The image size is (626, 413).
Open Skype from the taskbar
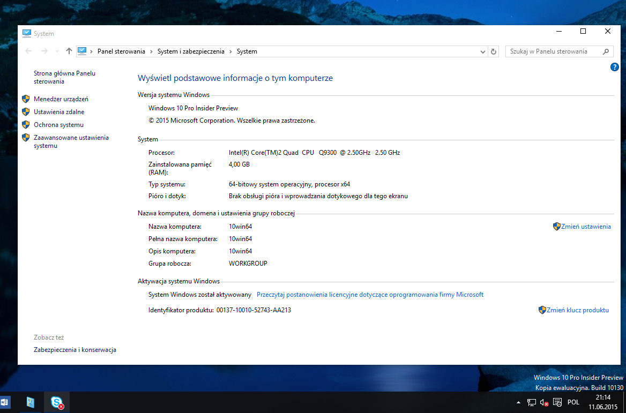pos(57,402)
